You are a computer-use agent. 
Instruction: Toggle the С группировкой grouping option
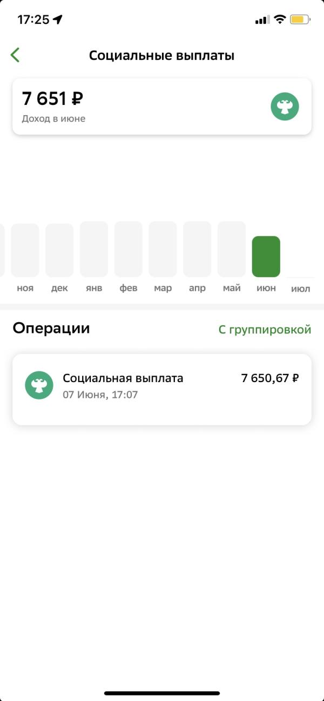tap(265, 330)
